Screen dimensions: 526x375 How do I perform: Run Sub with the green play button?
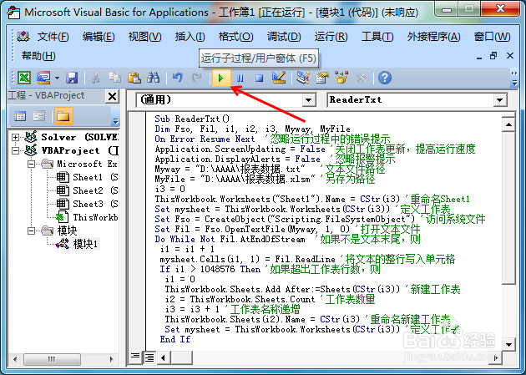[x=221, y=79]
